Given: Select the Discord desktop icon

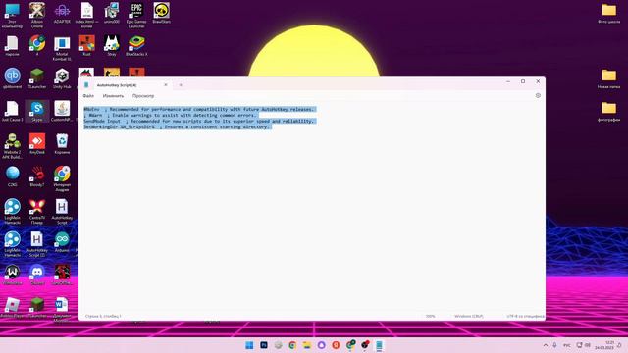Looking at the screenshot, I should point(37,275).
